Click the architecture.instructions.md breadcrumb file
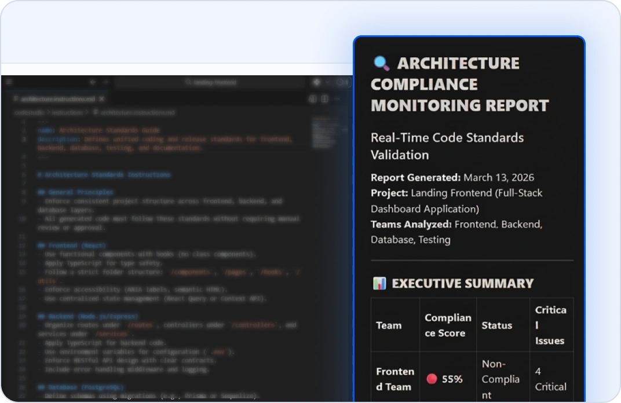Viewport: 621px width, 403px height. tap(133, 112)
